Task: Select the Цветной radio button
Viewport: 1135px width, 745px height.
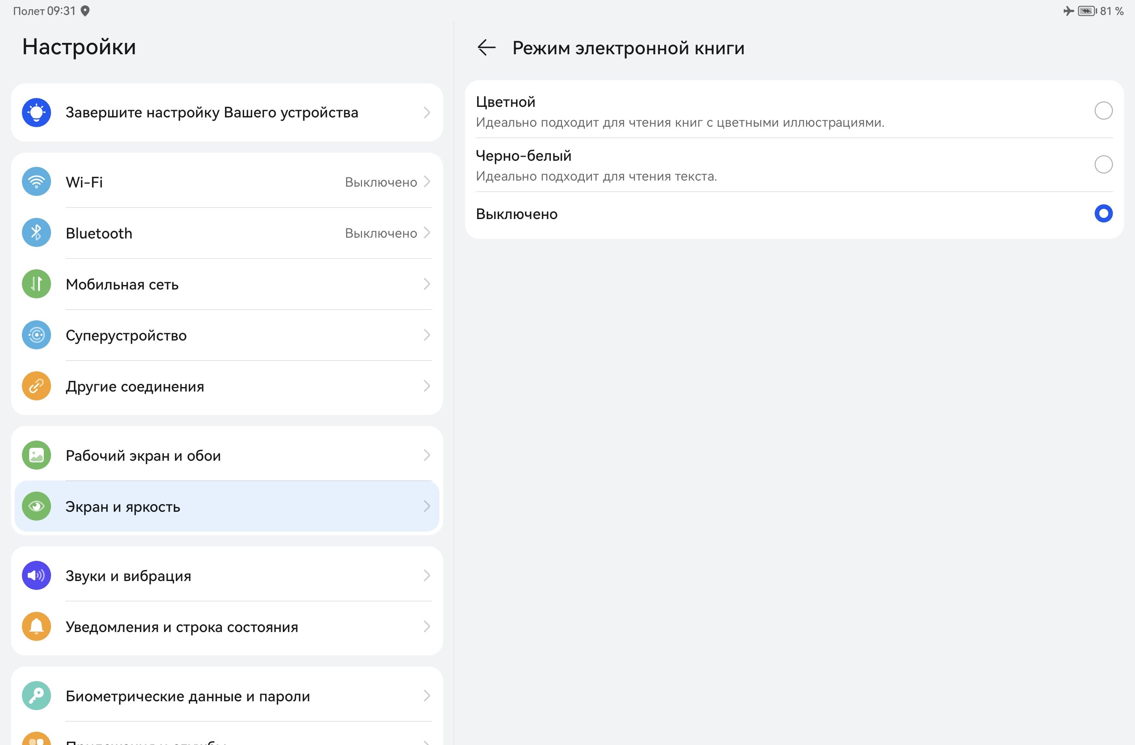Action: [x=1103, y=111]
